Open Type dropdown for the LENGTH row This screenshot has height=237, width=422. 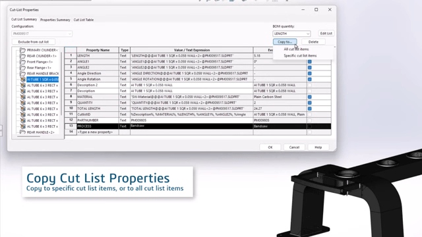pyautogui.click(x=125, y=55)
